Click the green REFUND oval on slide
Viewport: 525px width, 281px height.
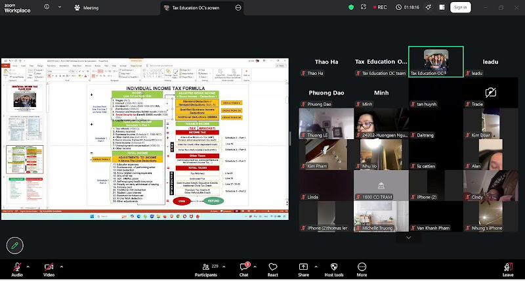click(214, 201)
